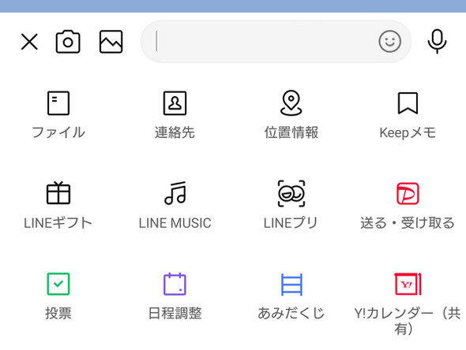Image resolution: width=466 pixels, height=350 pixels.
Task: Open the LINEギフト gift icon
Action: point(58,193)
